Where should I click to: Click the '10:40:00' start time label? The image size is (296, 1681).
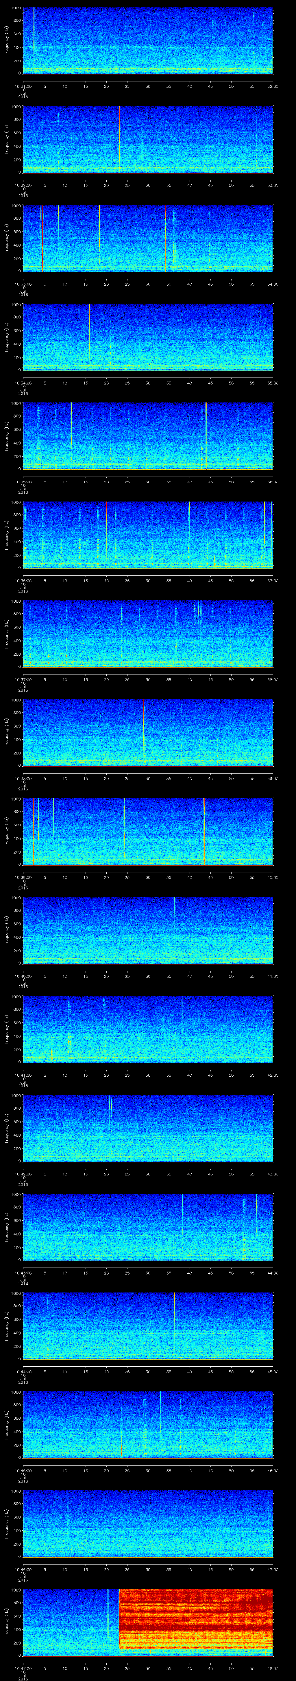(x=23, y=976)
